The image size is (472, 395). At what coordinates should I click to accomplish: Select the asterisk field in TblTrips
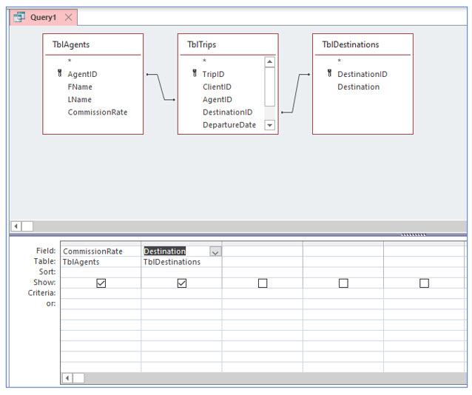pyautogui.click(x=204, y=61)
